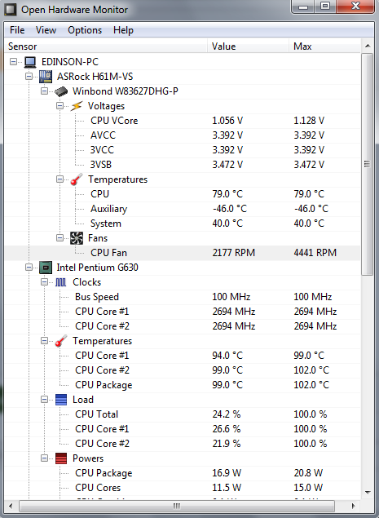Click the Max column header
379x518 pixels.
coord(325,46)
